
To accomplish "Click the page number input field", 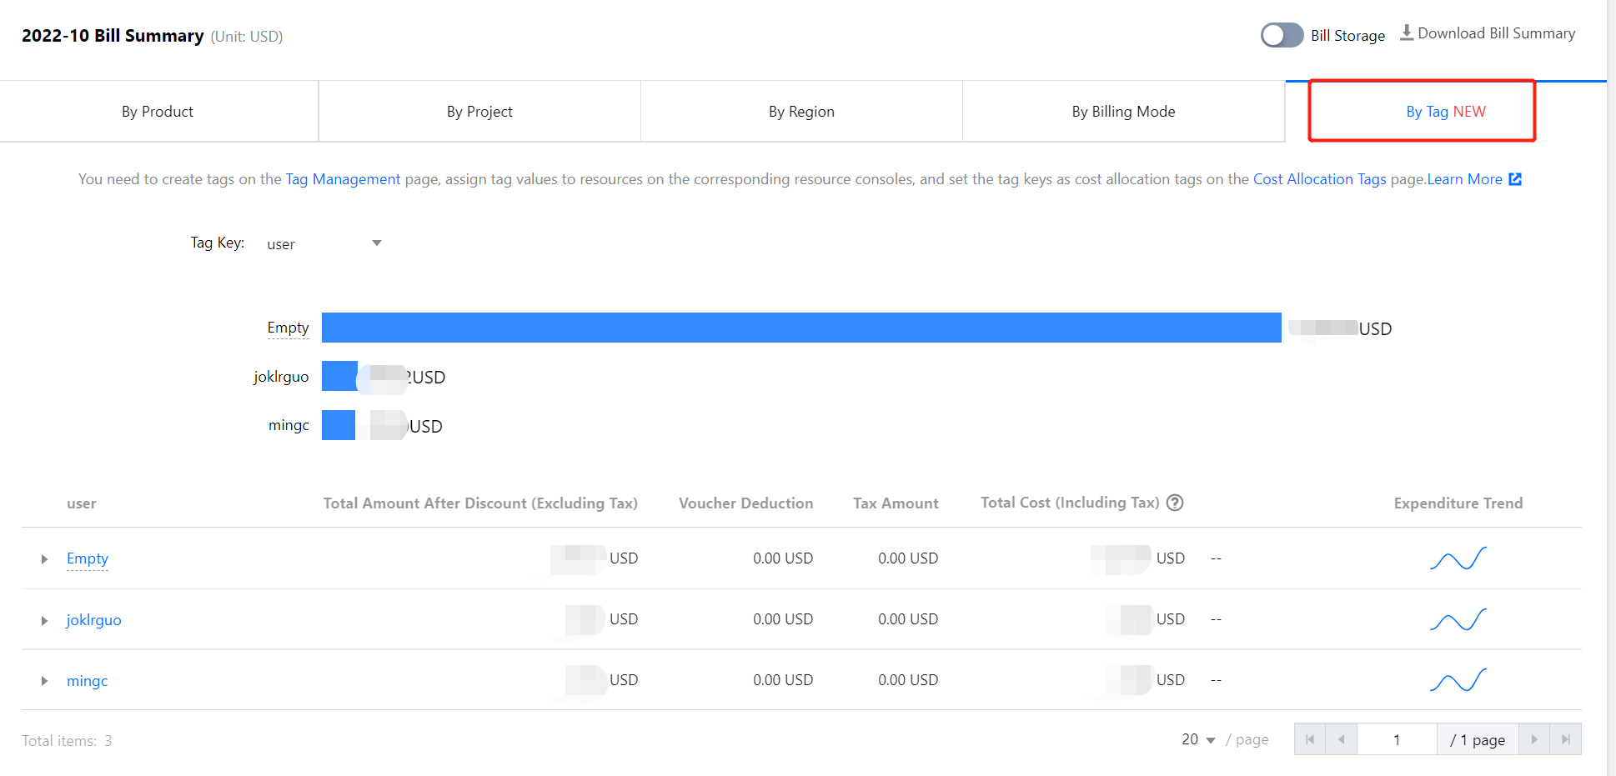I will [1397, 739].
